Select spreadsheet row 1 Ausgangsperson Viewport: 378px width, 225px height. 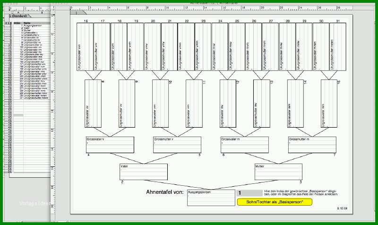click(x=32, y=26)
